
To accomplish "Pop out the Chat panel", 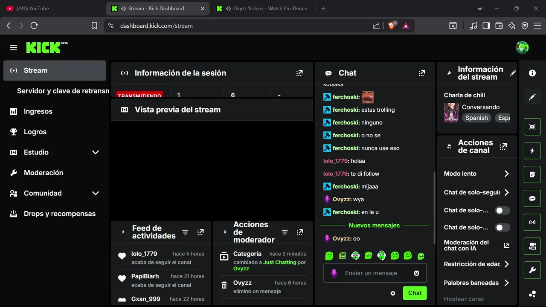I will [x=422, y=73].
